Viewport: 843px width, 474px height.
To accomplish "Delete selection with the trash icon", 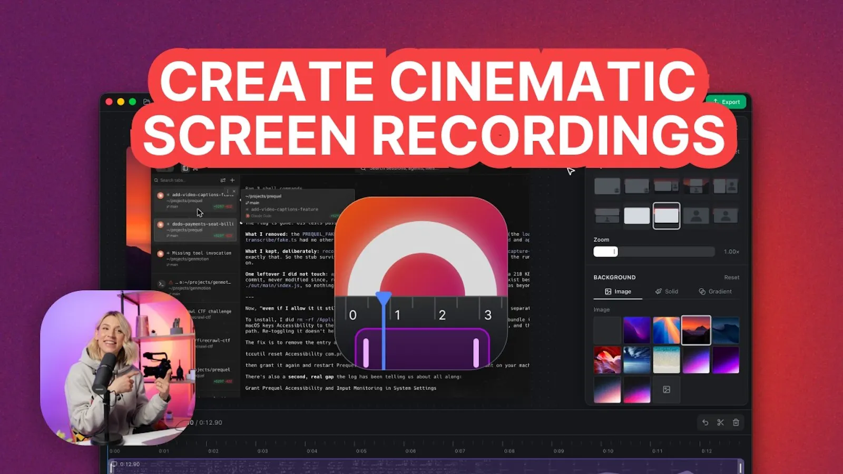I will tap(736, 422).
